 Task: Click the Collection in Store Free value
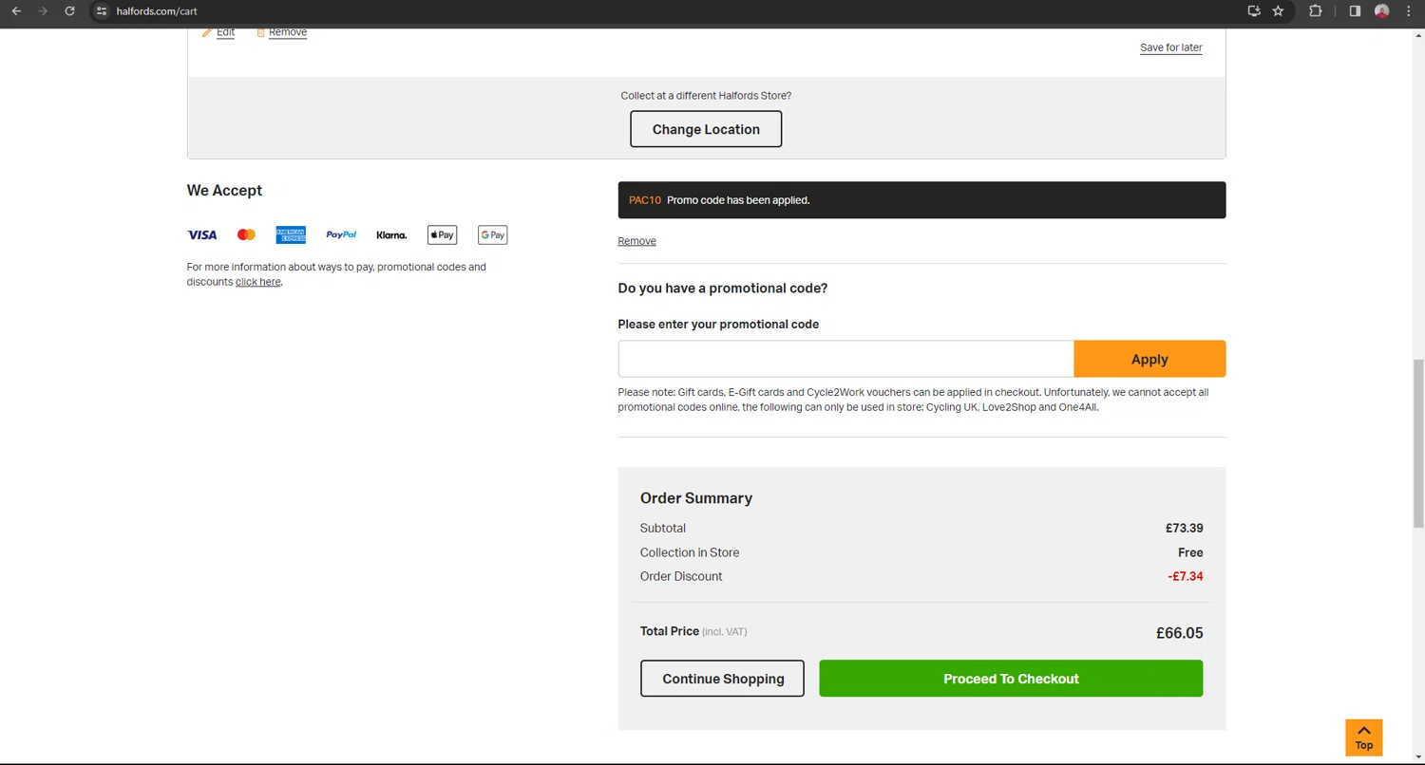tap(1190, 552)
